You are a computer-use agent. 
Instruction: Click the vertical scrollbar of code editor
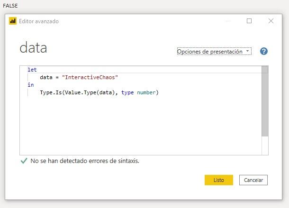[x=265, y=104]
